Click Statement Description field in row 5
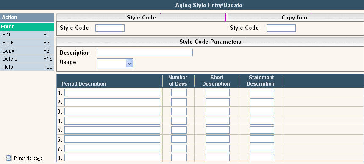The width and height of the screenshot is (364, 164). click(x=262, y=130)
